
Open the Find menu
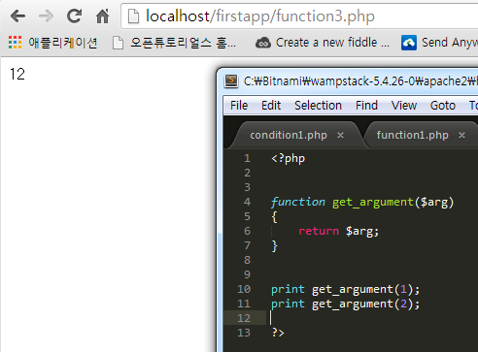click(x=366, y=106)
